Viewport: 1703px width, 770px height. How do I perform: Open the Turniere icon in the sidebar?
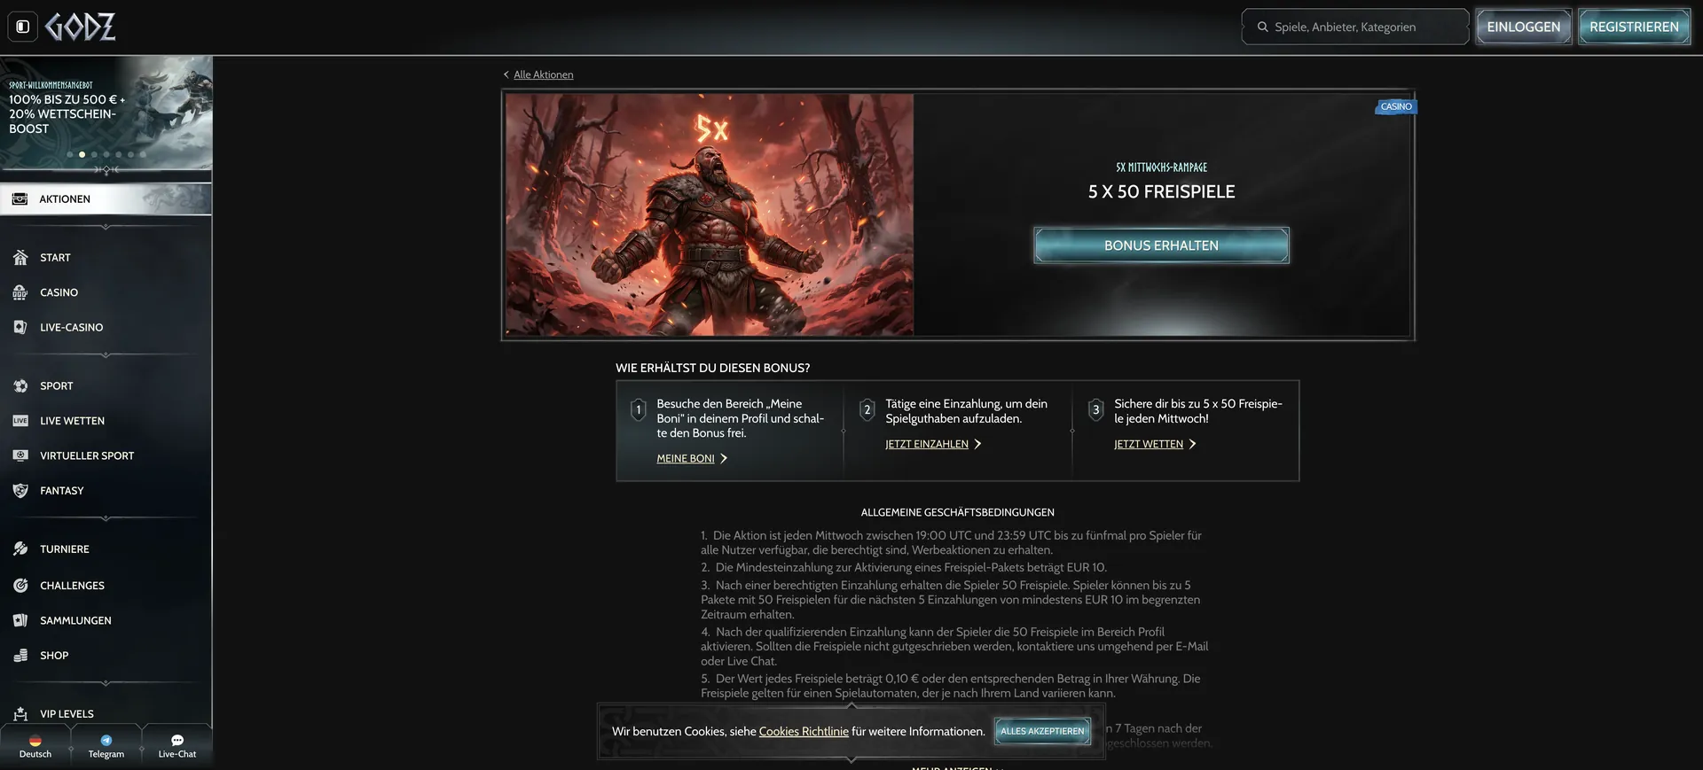click(x=20, y=549)
